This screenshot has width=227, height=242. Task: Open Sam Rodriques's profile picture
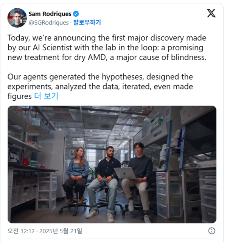coord(17,18)
